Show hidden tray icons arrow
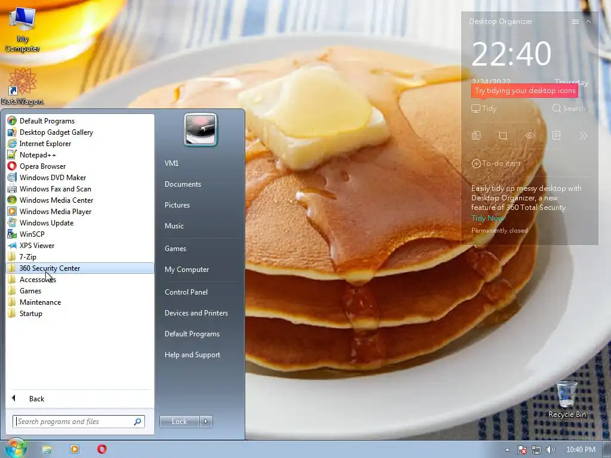This screenshot has width=611, height=458. [507, 450]
